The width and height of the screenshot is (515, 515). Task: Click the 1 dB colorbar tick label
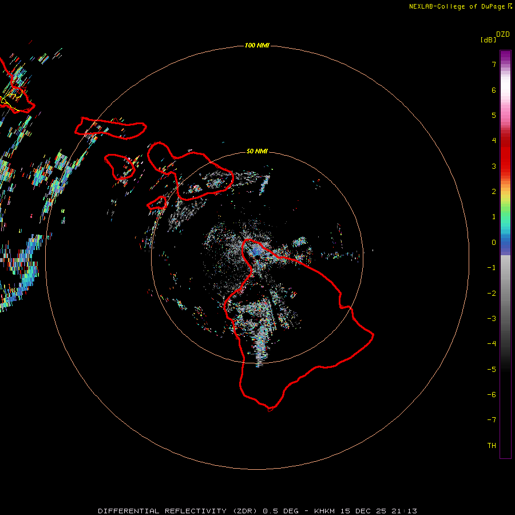coord(494,217)
